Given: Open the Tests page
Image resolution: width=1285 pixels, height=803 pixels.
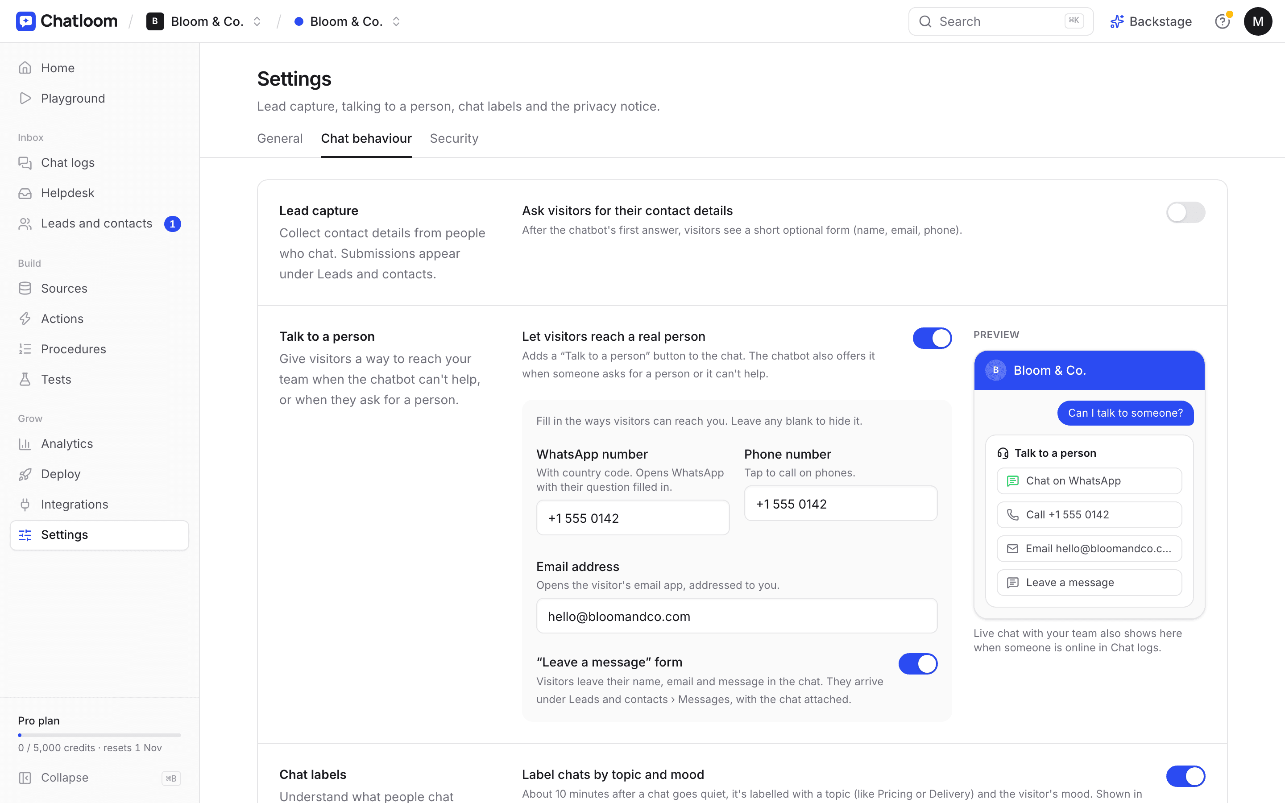Looking at the screenshot, I should (99, 379).
